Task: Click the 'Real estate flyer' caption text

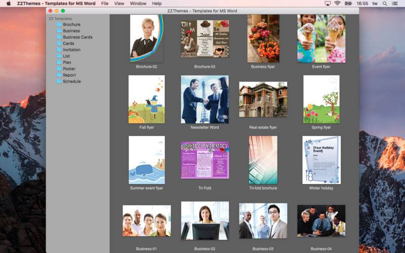Action: click(263, 128)
